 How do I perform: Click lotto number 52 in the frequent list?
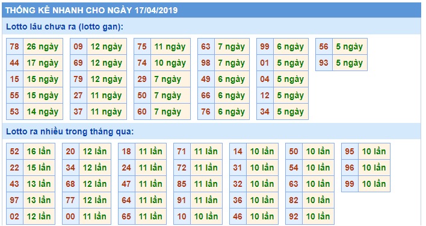tap(14, 151)
